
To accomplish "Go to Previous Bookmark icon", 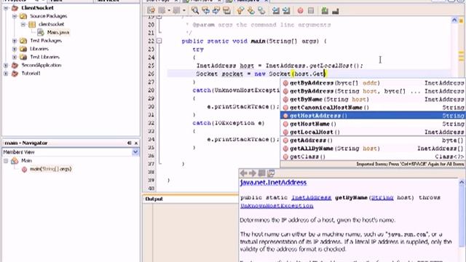I will pyautogui.click(x=240, y=11).
